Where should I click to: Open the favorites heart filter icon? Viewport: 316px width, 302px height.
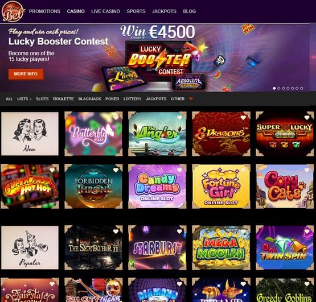(x=191, y=98)
